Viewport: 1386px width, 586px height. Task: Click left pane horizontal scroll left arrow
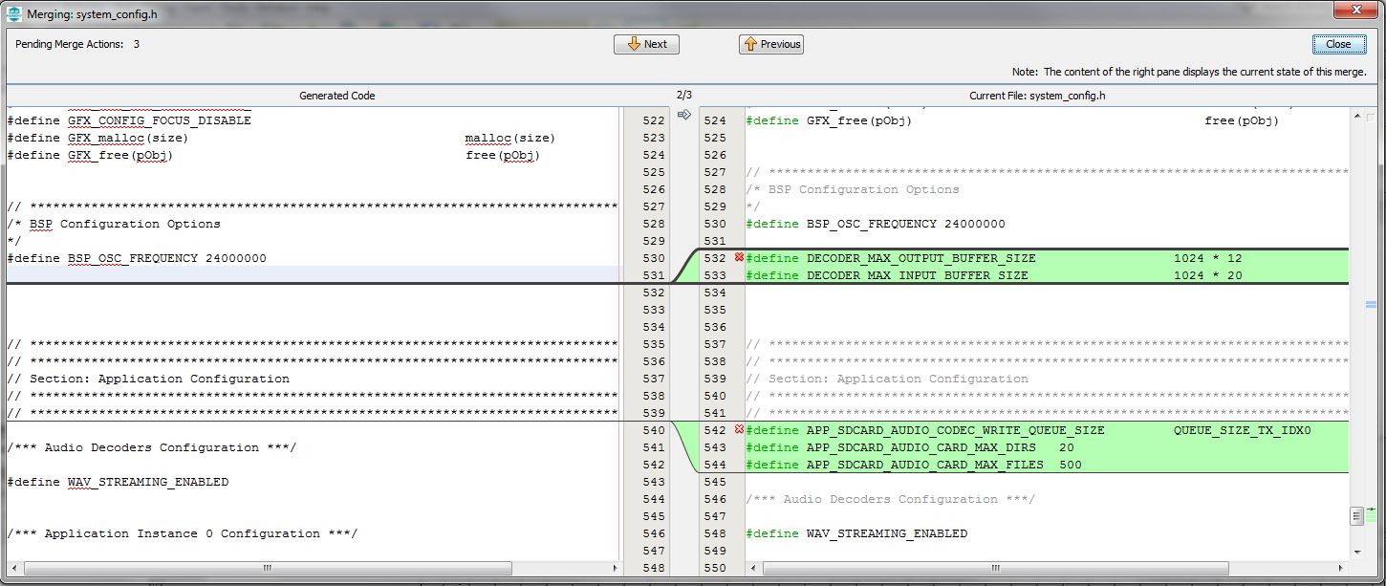pyautogui.click(x=14, y=568)
